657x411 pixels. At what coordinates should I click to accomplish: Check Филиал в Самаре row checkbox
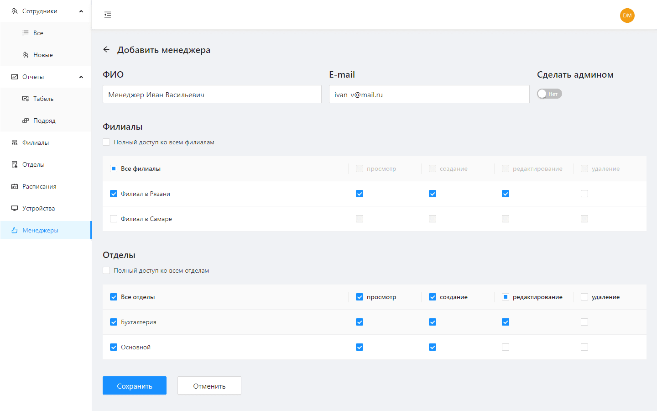pos(114,219)
